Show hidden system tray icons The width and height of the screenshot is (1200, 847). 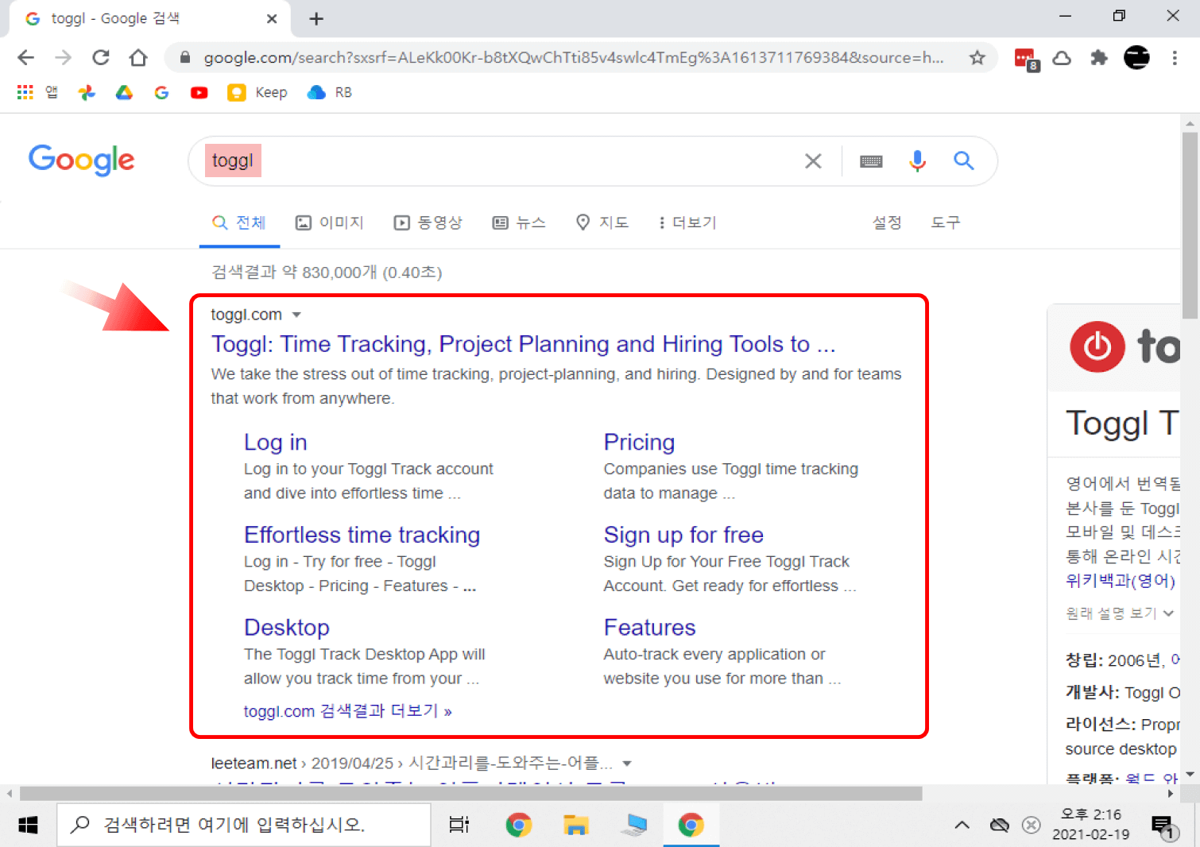962,826
